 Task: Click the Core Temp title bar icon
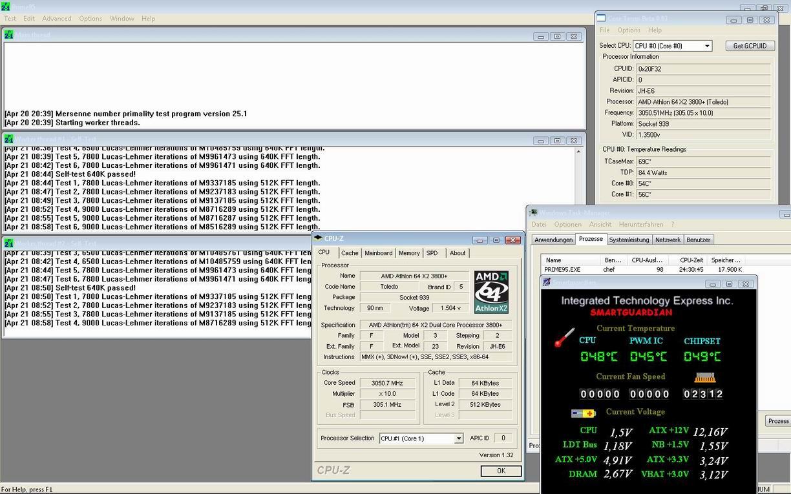click(x=601, y=19)
